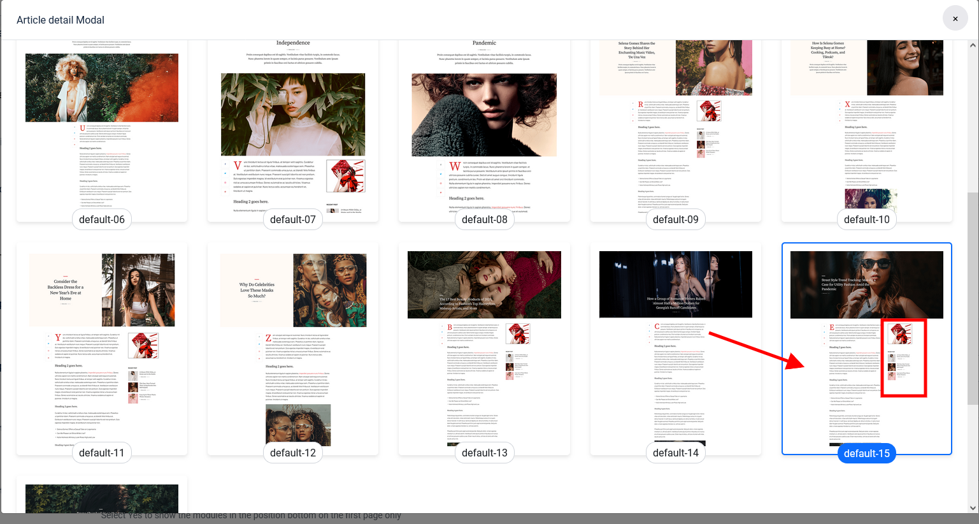Choose the default-13 layout thumbnail

pyautogui.click(x=484, y=349)
